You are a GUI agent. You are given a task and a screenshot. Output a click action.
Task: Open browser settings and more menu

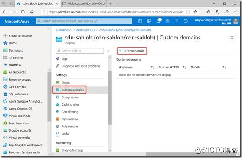coord(235,12)
